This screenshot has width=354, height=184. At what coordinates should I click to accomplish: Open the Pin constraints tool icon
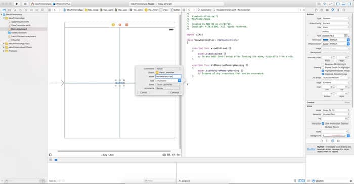click(173, 155)
